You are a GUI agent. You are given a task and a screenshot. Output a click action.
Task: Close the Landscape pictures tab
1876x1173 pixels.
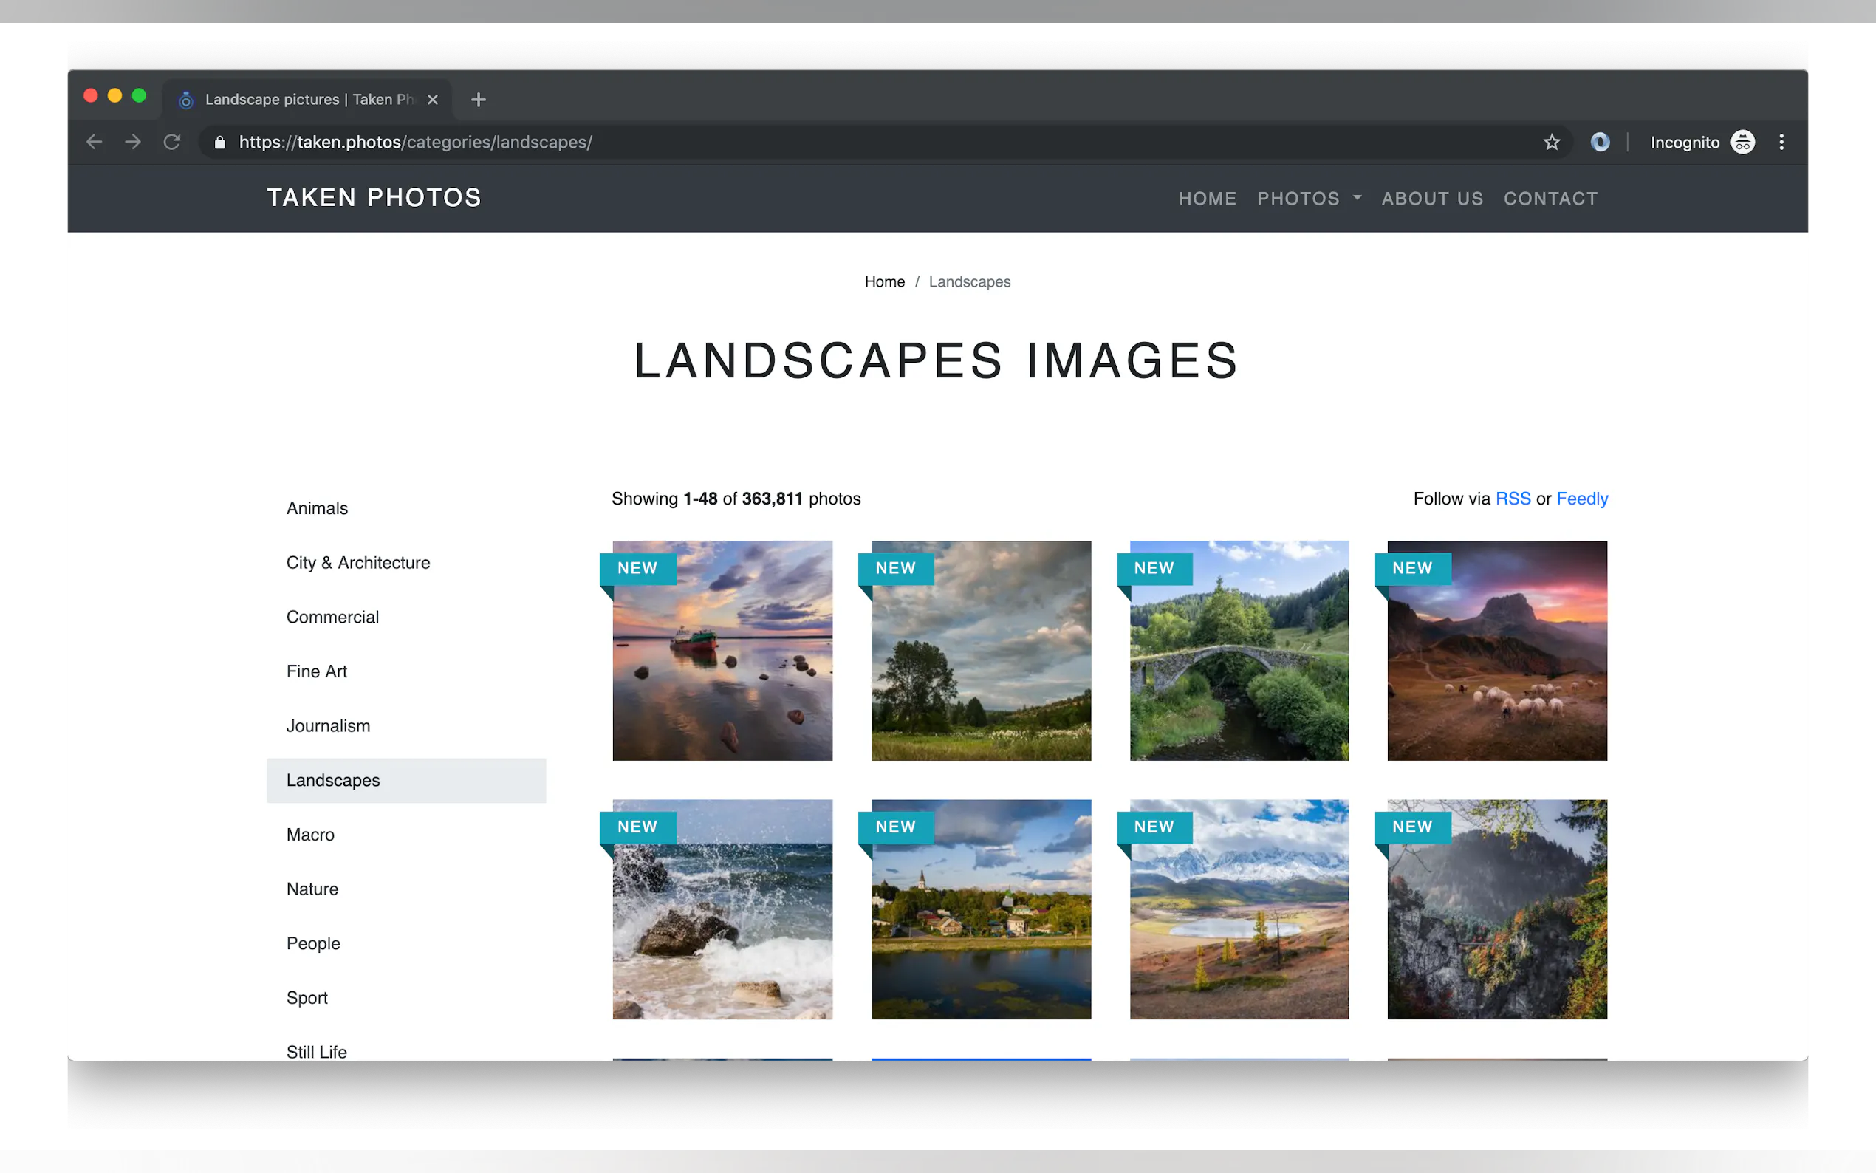coord(433,99)
